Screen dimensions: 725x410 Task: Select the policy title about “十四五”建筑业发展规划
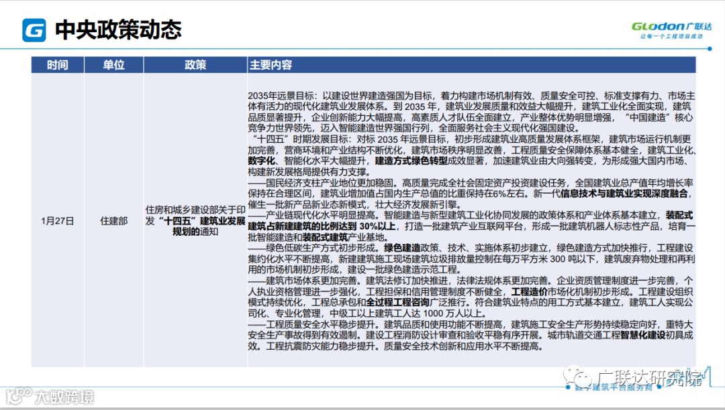195,221
